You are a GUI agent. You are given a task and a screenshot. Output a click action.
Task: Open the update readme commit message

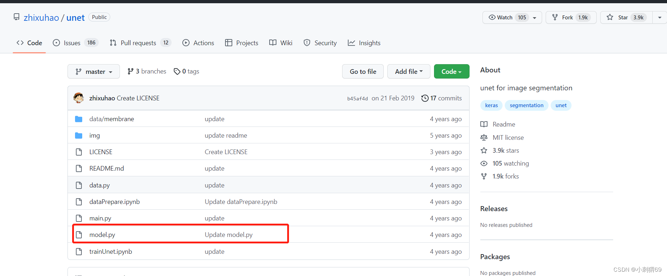pyautogui.click(x=226, y=135)
